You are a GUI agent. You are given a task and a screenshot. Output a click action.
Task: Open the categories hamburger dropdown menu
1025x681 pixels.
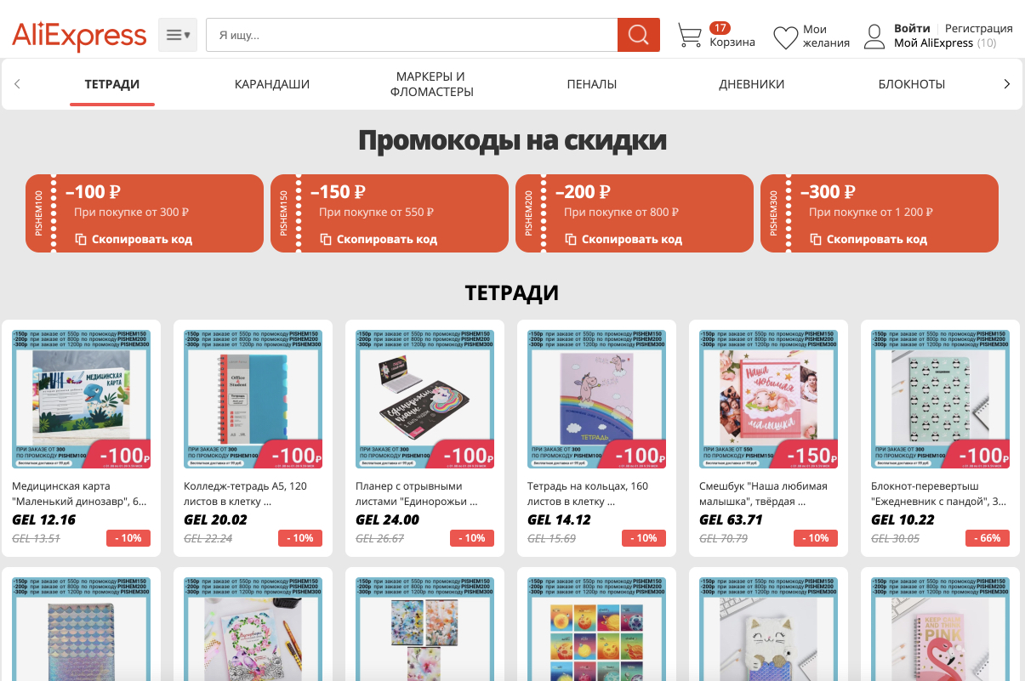pos(178,35)
